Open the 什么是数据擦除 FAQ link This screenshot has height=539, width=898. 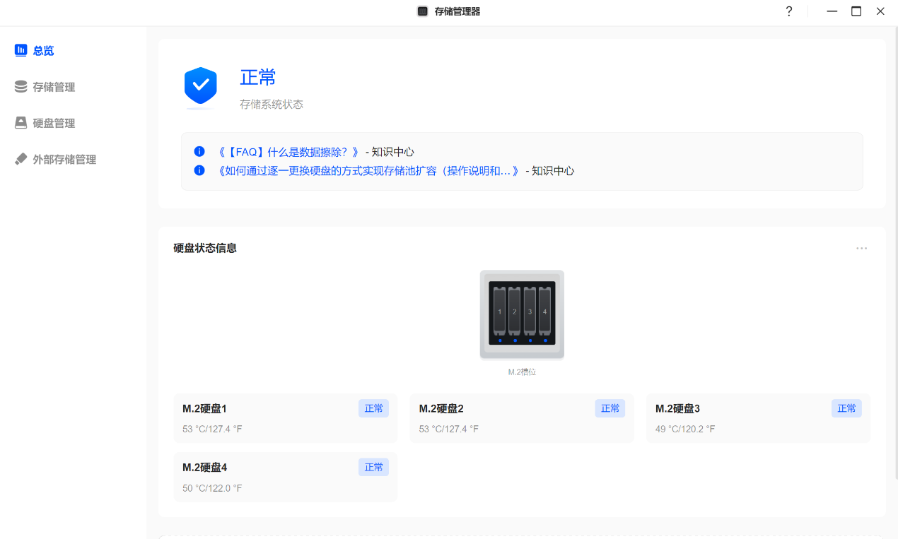tap(293, 152)
